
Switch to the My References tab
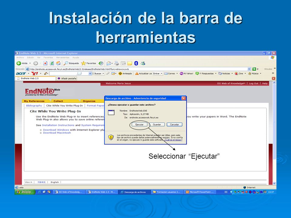click(34, 101)
